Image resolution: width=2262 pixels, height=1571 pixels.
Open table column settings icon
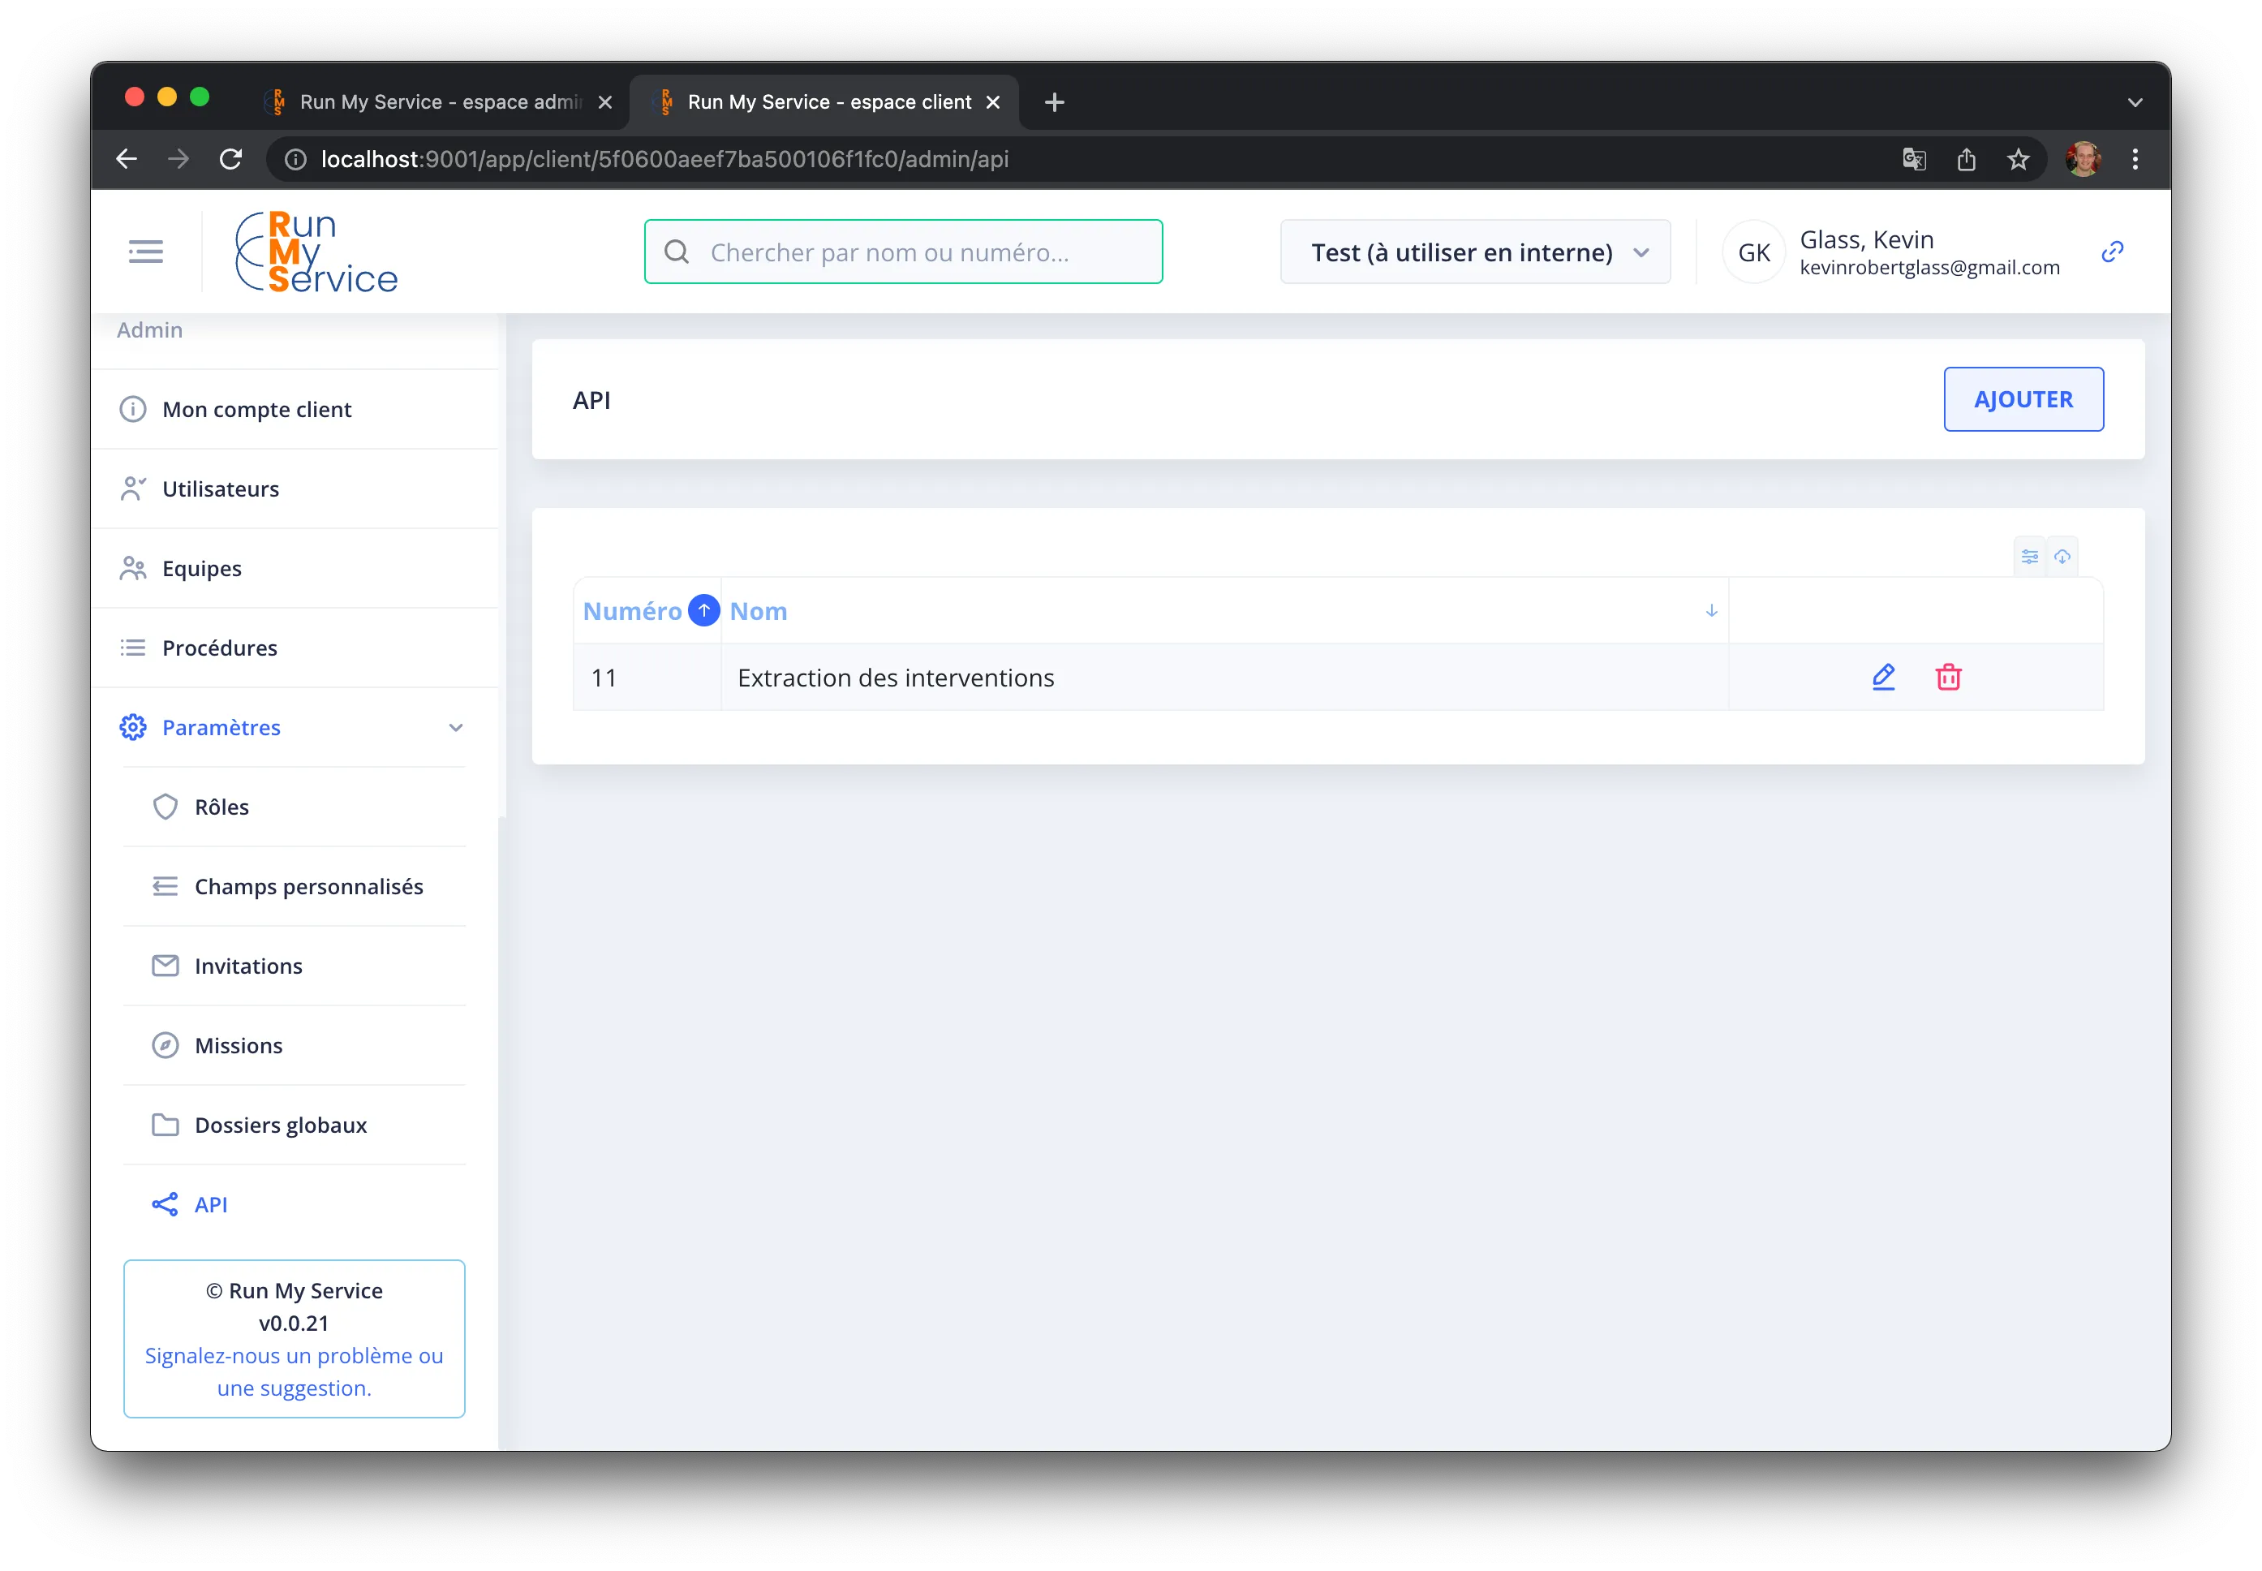[2029, 556]
